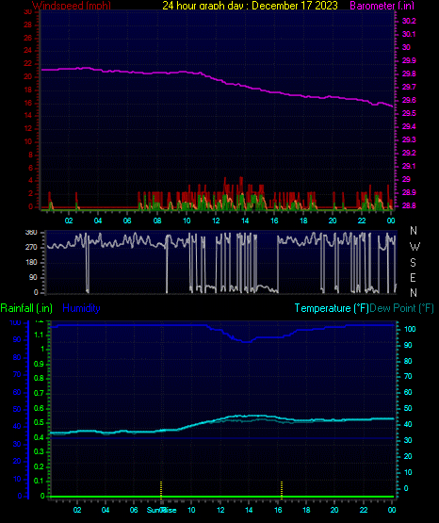Select the Humidity legend label
This screenshot has height=523, width=439.
click(x=81, y=308)
